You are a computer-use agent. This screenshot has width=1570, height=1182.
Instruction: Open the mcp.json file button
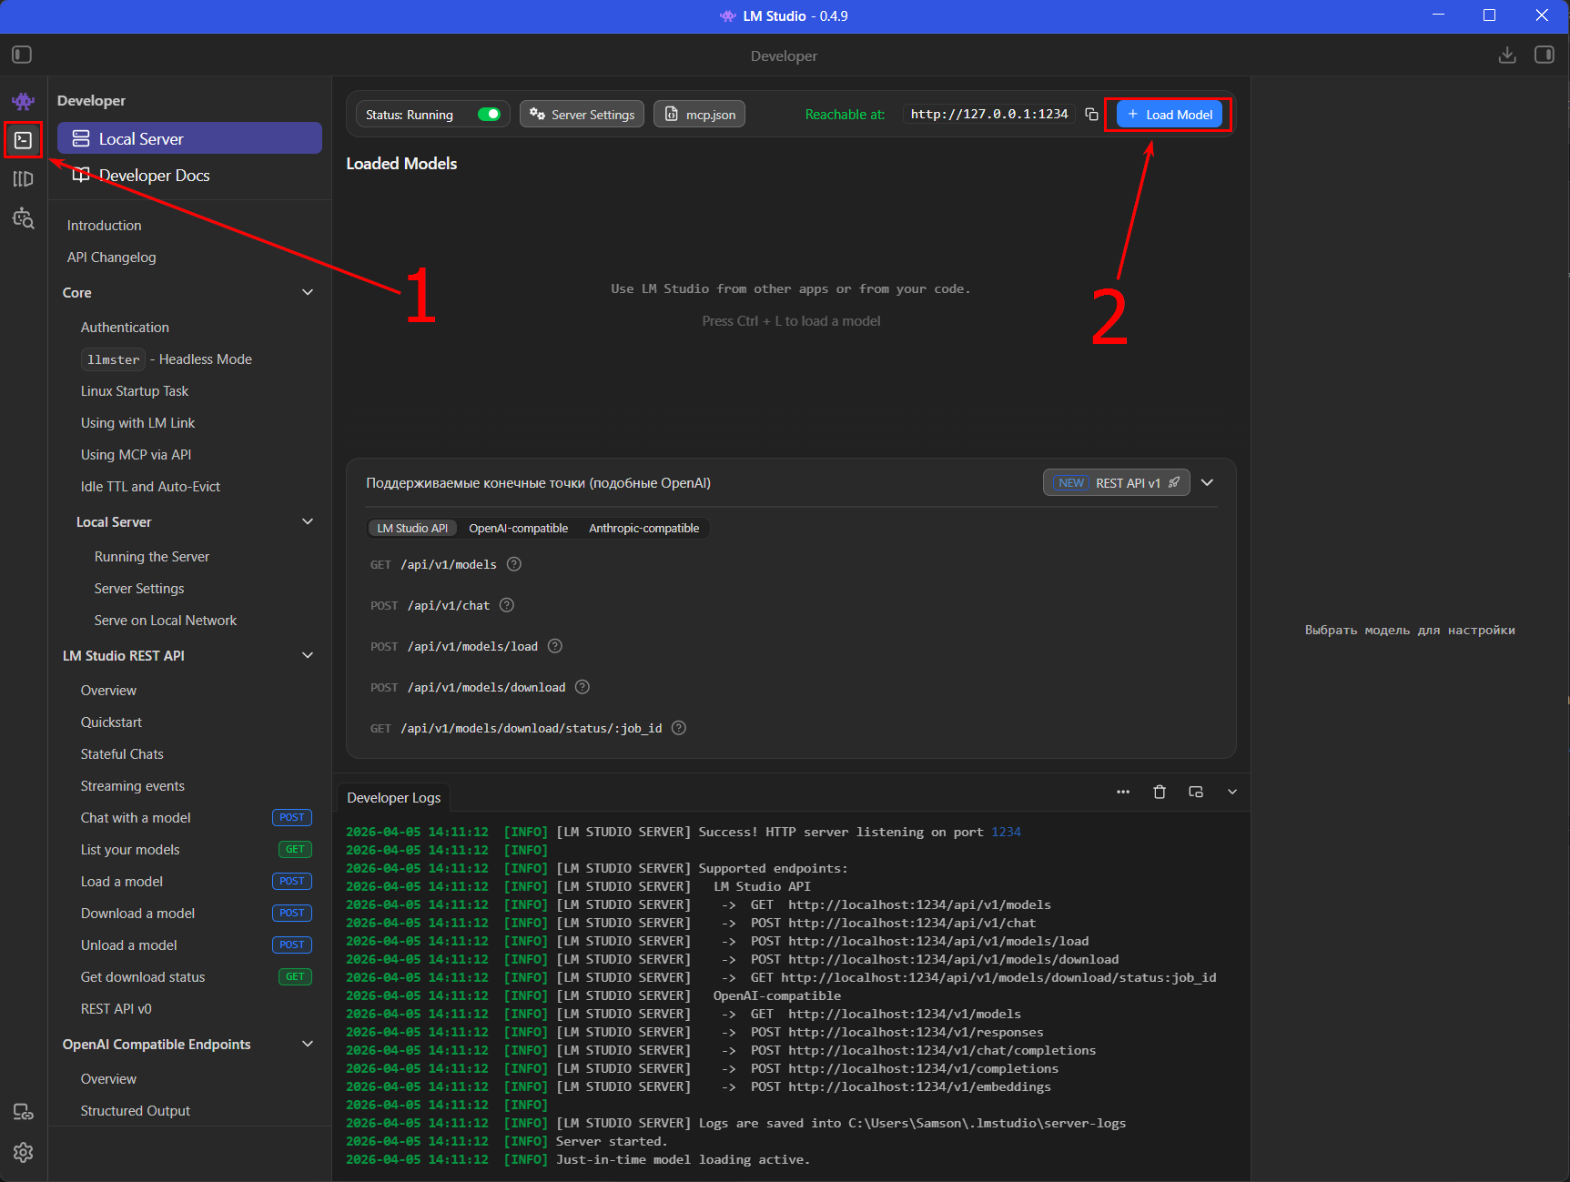pyautogui.click(x=699, y=115)
